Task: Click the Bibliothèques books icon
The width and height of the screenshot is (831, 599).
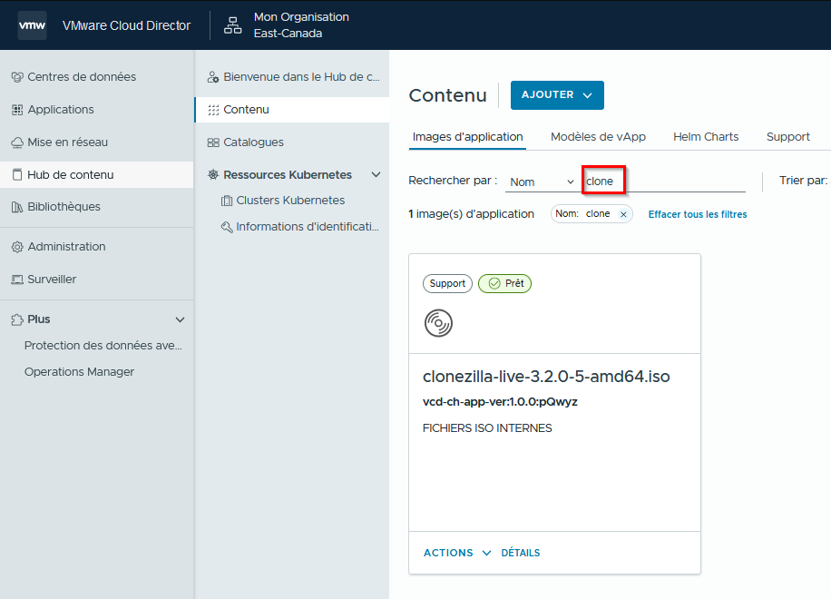Action: (17, 207)
